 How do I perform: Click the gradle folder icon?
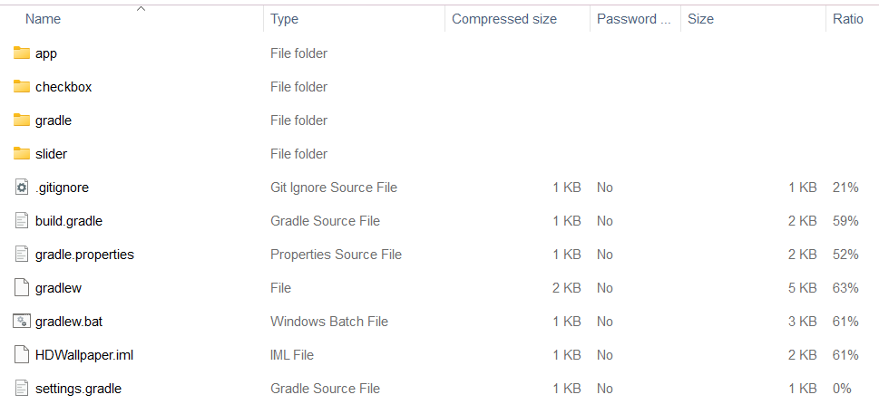(21, 120)
